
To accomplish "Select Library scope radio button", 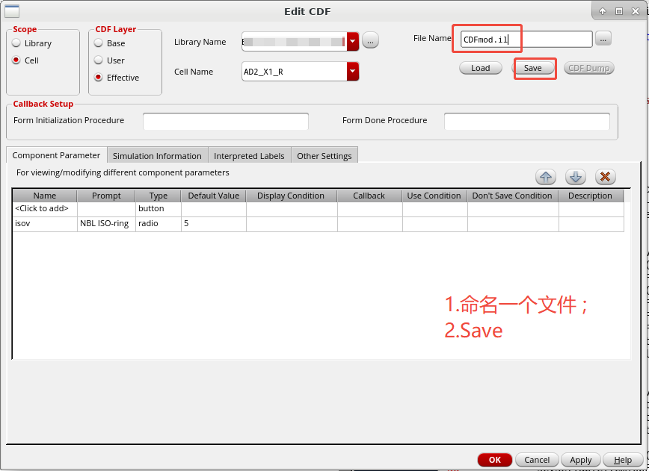I will tap(16, 43).
